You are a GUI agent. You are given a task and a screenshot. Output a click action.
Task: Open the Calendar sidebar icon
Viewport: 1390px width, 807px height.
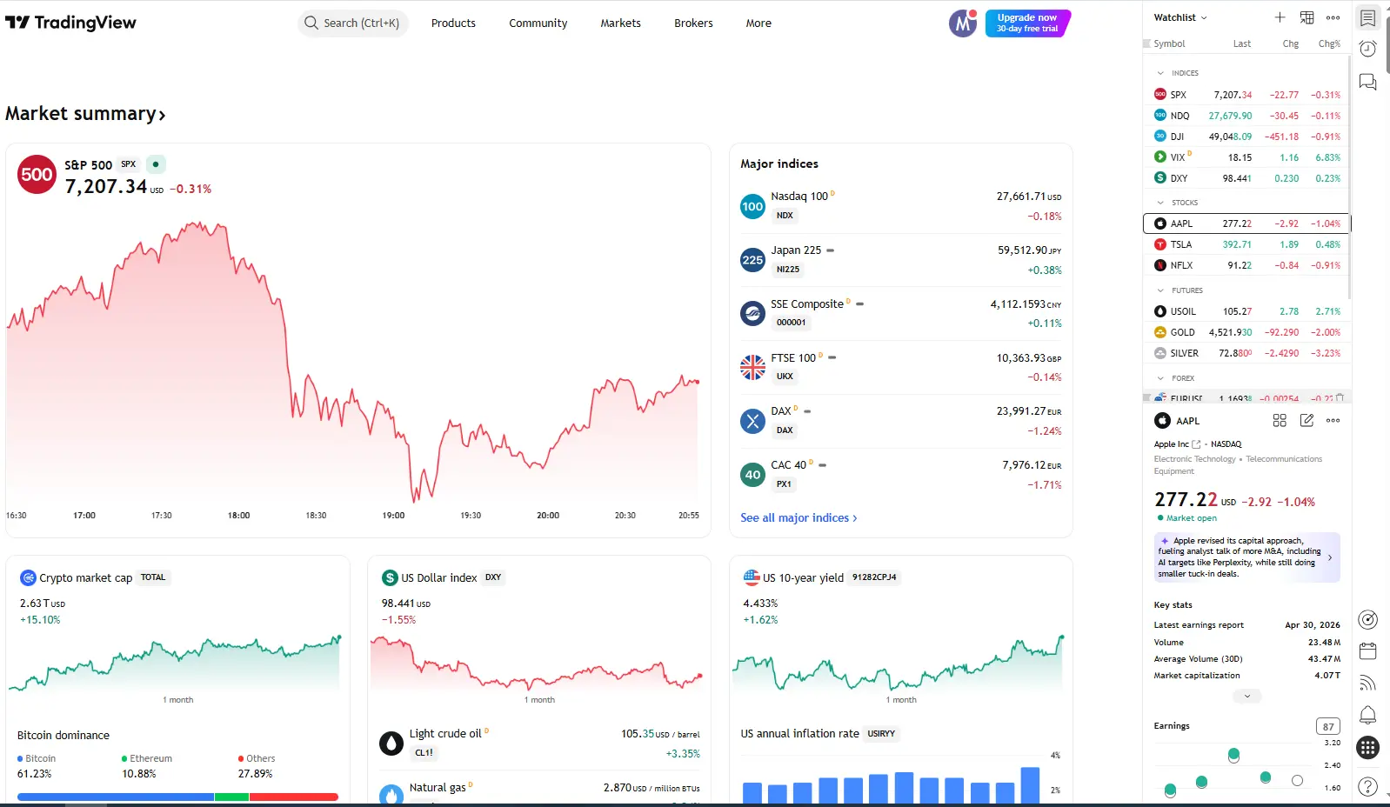coord(1368,650)
